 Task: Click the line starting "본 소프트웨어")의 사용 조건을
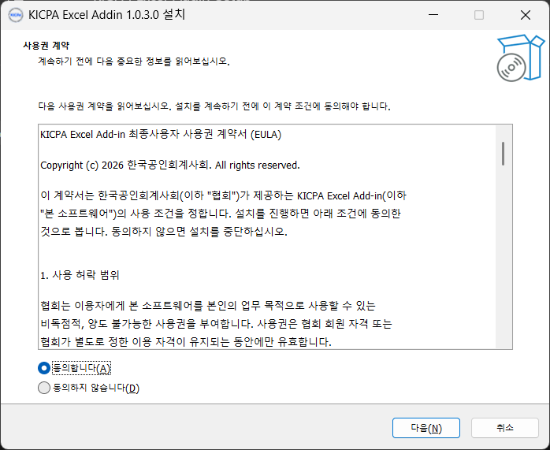(221, 214)
